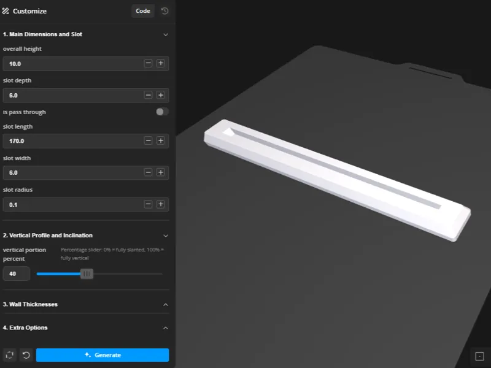This screenshot has height=368, width=491.
Task: Decrease slot radius with minus button
Action: tap(148, 204)
